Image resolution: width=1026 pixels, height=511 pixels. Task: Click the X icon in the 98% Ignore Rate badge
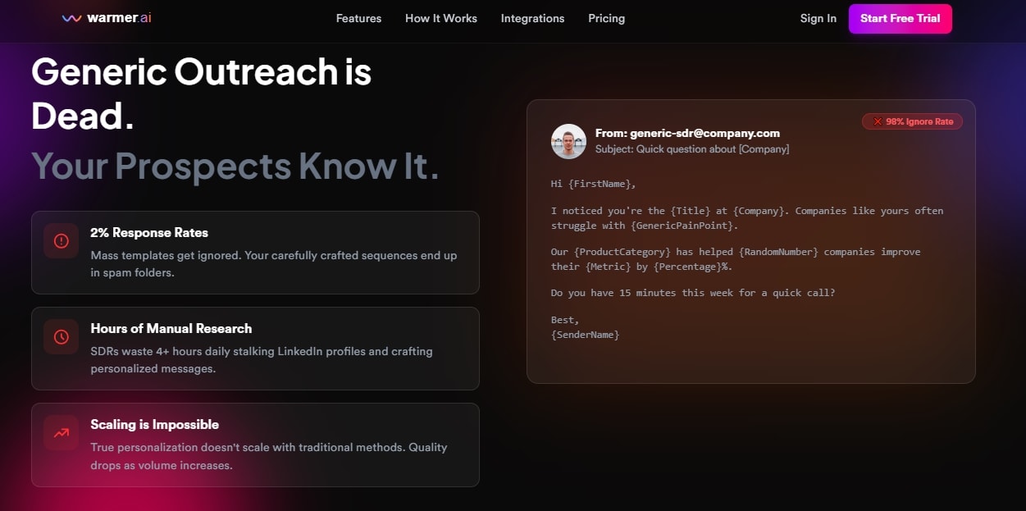(877, 121)
